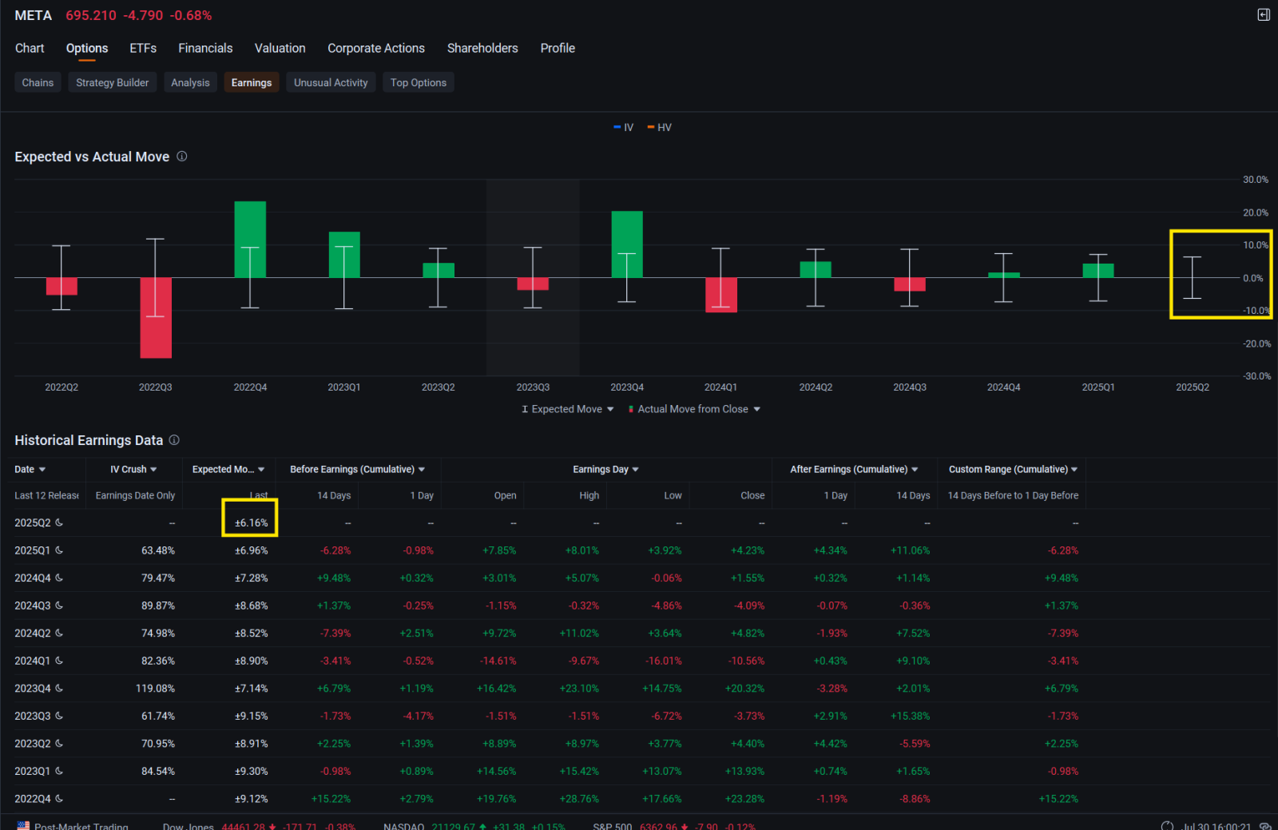Open the Date column dropdown

30,469
